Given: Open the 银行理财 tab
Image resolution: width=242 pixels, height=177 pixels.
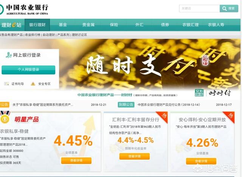Looking at the screenshot, I should pyautogui.click(x=37, y=25).
